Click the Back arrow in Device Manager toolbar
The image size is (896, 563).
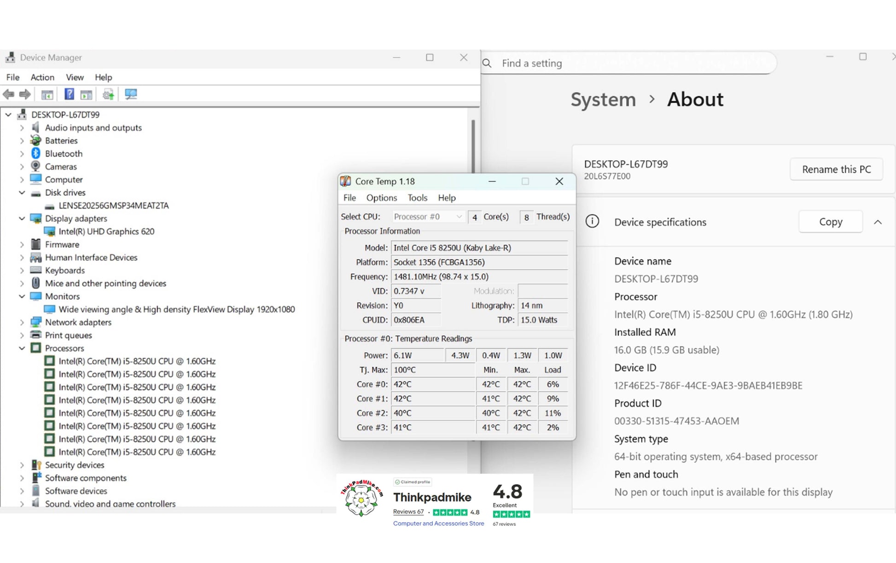(x=8, y=94)
